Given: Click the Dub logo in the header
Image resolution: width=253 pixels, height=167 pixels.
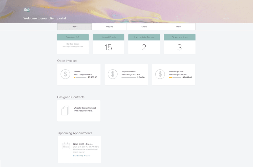Looking at the screenshot, I should 26,10.
